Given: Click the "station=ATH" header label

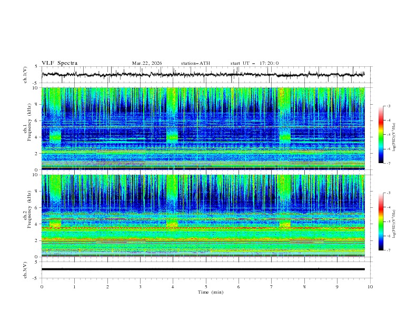Looking at the screenshot, I should [195, 63].
